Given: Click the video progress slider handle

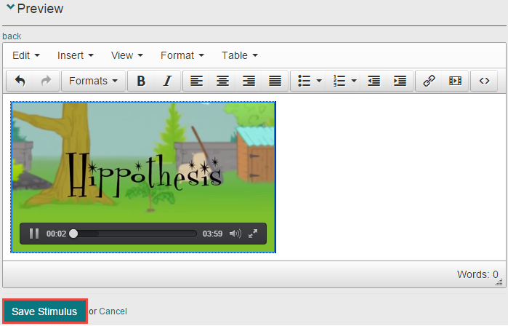Looking at the screenshot, I should click(73, 234).
